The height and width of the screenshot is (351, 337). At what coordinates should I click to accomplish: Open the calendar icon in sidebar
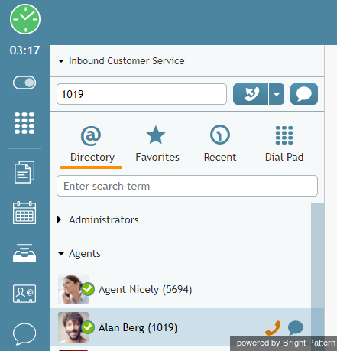tap(24, 213)
